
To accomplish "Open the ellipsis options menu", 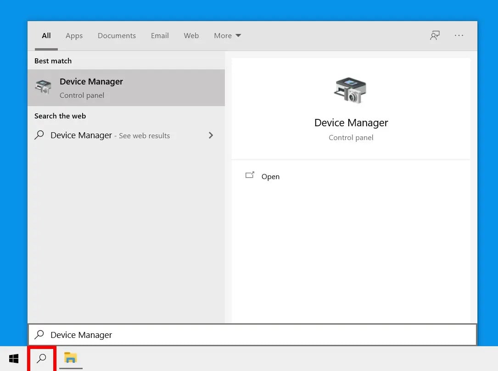I will tap(459, 35).
